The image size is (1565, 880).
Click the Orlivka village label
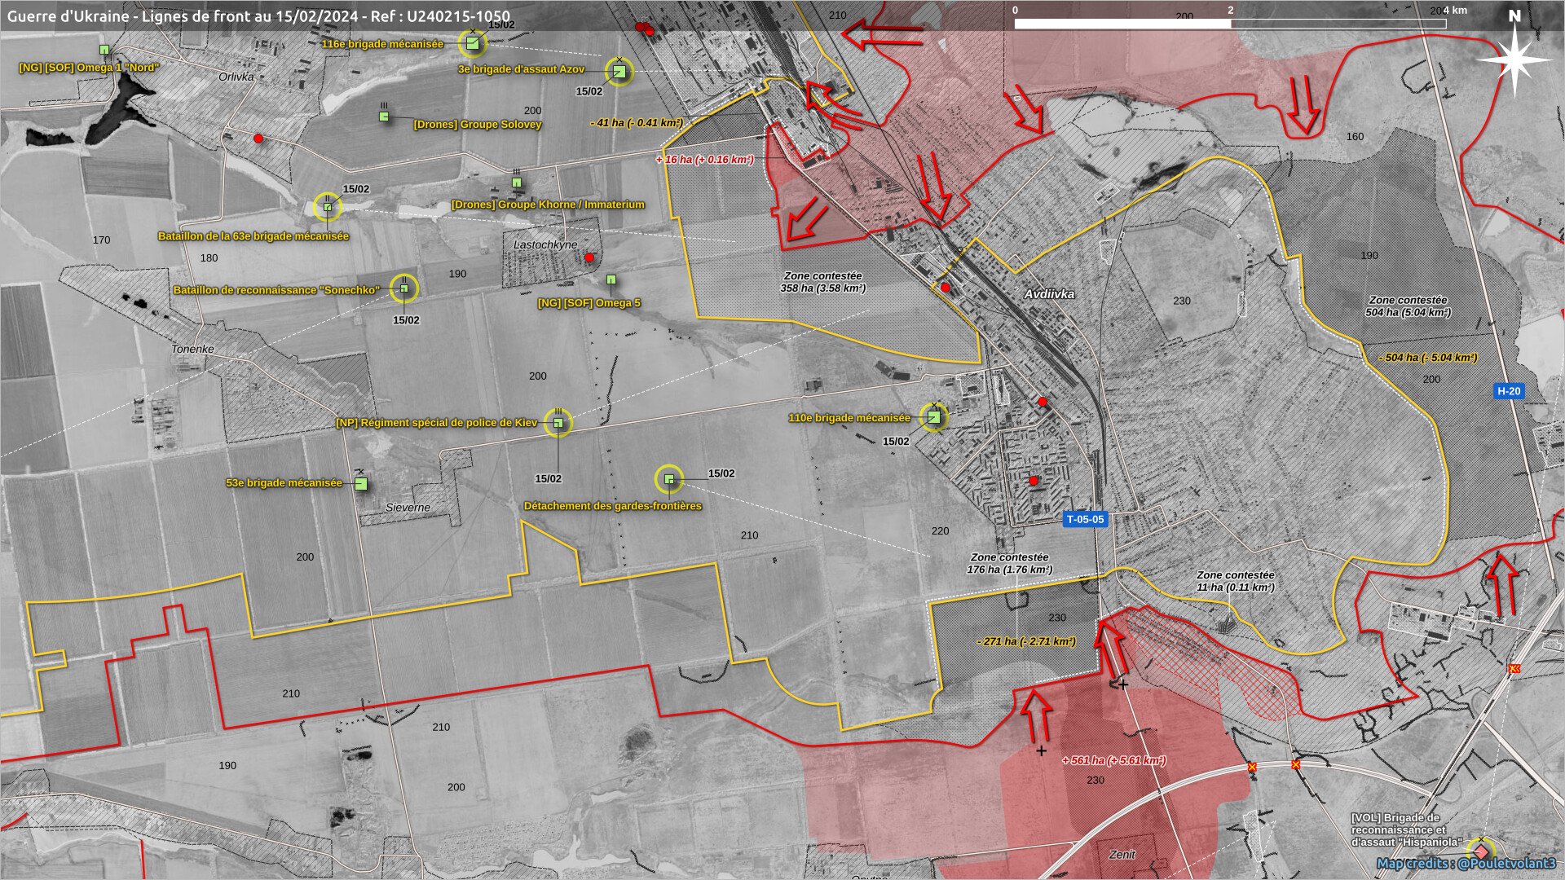[236, 77]
